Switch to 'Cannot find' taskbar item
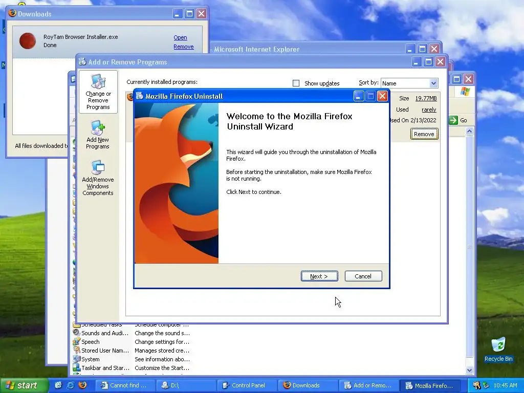 [126, 385]
